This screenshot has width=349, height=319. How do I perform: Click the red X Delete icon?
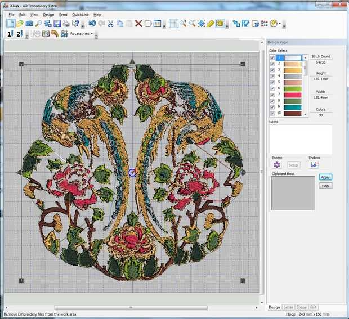(x=138, y=24)
